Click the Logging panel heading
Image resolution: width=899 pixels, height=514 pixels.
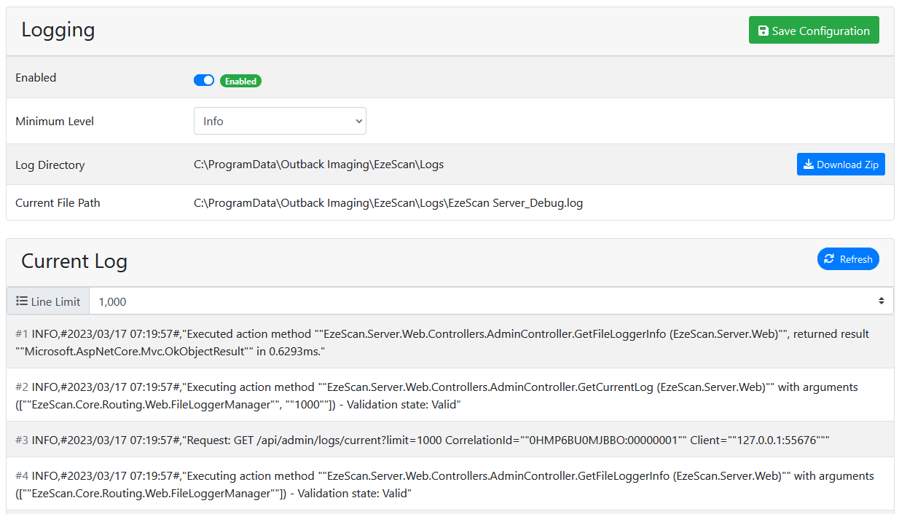click(x=58, y=30)
